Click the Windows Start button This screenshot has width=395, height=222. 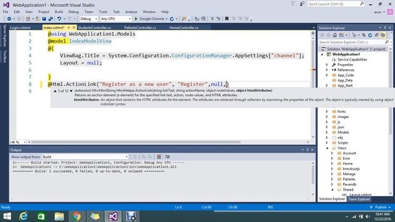[7, 216]
